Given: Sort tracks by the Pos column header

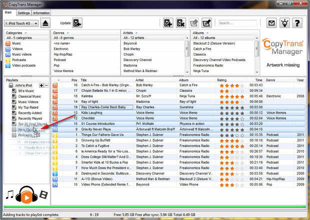Looking at the screenshot, I should pyautogui.click(x=74, y=80).
